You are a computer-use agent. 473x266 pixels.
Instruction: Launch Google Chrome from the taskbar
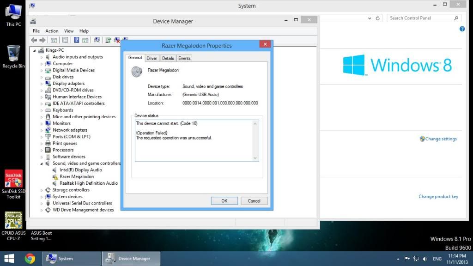point(30,259)
